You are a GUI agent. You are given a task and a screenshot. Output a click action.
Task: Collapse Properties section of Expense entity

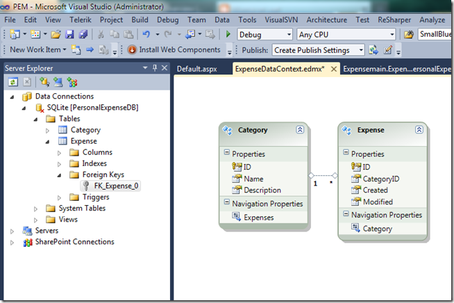pos(346,152)
